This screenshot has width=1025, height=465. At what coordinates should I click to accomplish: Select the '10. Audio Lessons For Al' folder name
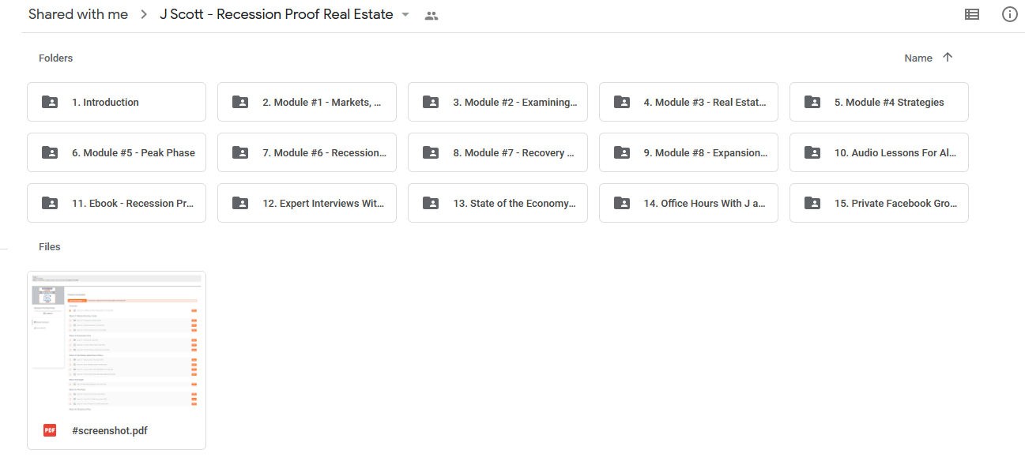[895, 152]
